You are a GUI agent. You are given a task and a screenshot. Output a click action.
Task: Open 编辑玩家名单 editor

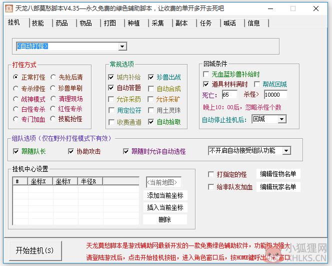[278, 187]
